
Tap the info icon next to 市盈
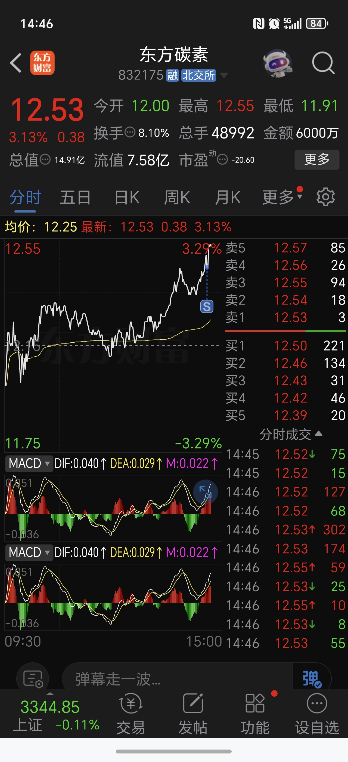222,160
